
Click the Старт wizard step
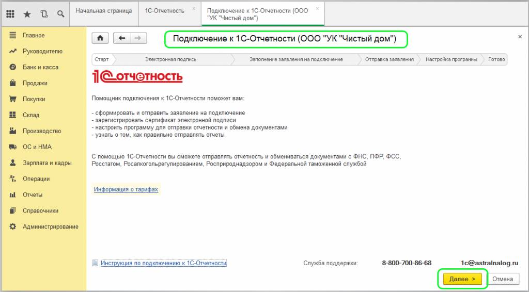(102, 59)
